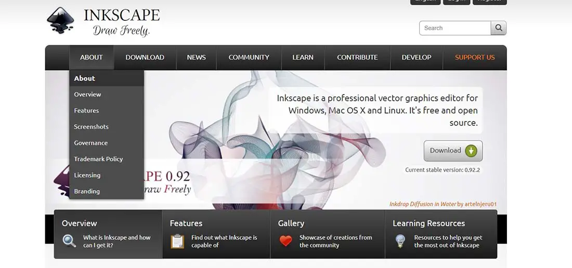The height and width of the screenshot is (268, 572).
Task: Open the DOWNLOAD navigation menu
Action: point(145,57)
